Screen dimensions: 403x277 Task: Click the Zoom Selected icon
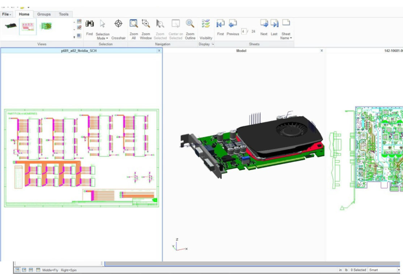point(160,24)
